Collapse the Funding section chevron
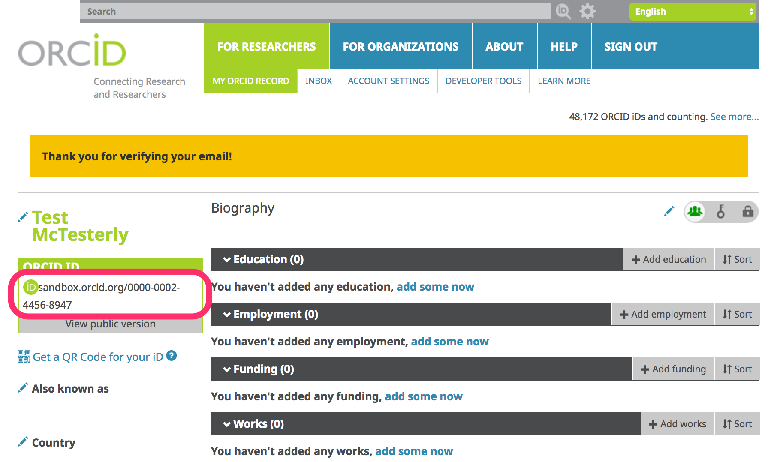Screen dimensions: 777x462 [x=227, y=369]
